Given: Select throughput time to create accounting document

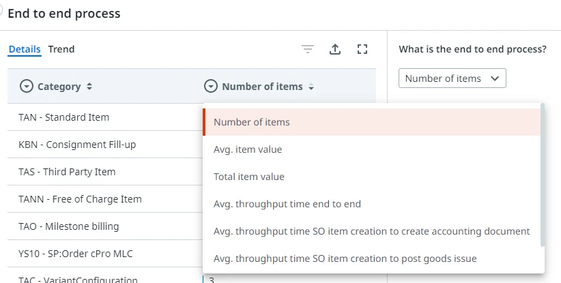Looking at the screenshot, I should pos(372,231).
